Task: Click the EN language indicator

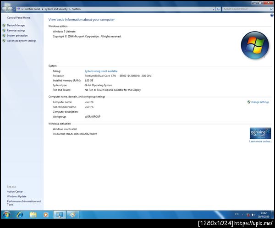Action: (237, 214)
